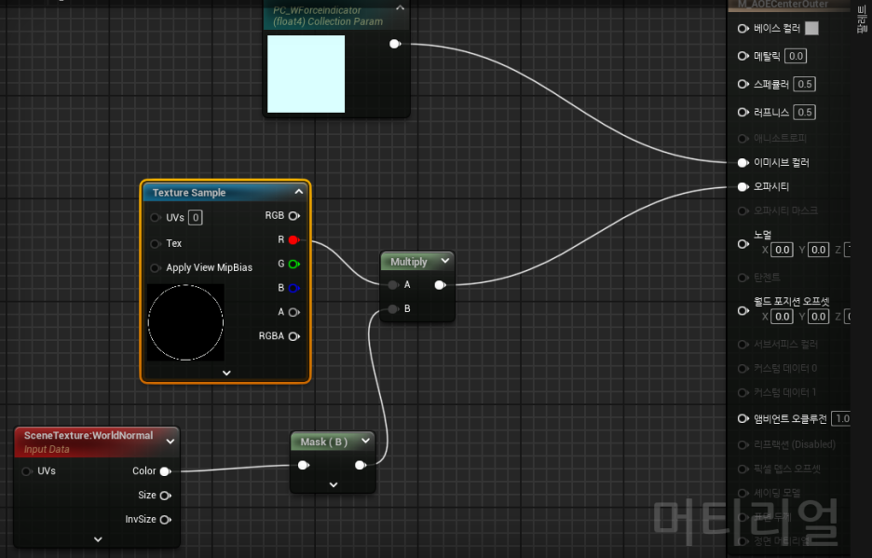Click the circle texture preview thumbnail
This screenshot has height=558, width=872.
185,322
